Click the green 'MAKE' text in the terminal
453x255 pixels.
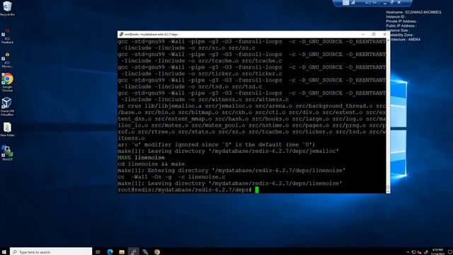pyautogui.click(x=125, y=157)
